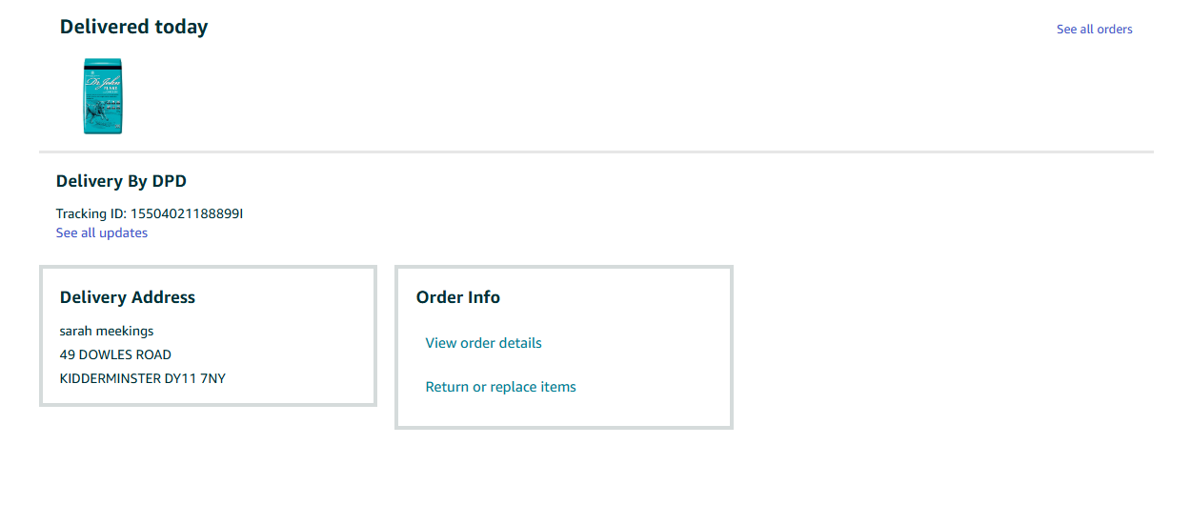Open the See all orders link

(x=1094, y=30)
